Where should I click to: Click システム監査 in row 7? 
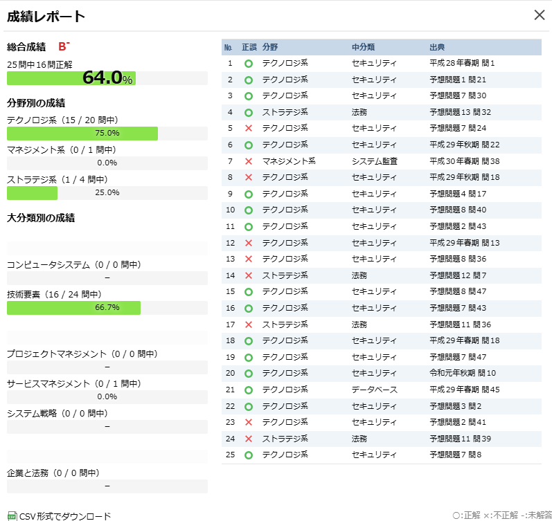[375, 161]
